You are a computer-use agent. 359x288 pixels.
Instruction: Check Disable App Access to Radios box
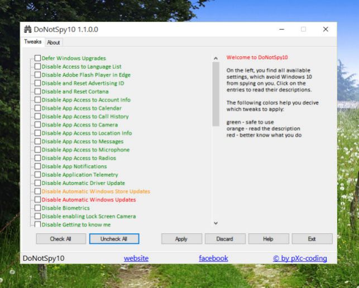(37, 158)
